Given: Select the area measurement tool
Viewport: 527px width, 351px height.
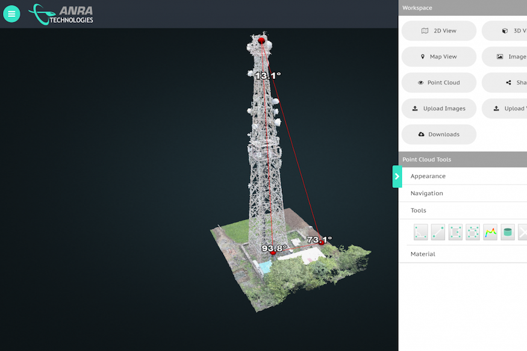Looking at the screenshot, I should (x=455, y=232).
